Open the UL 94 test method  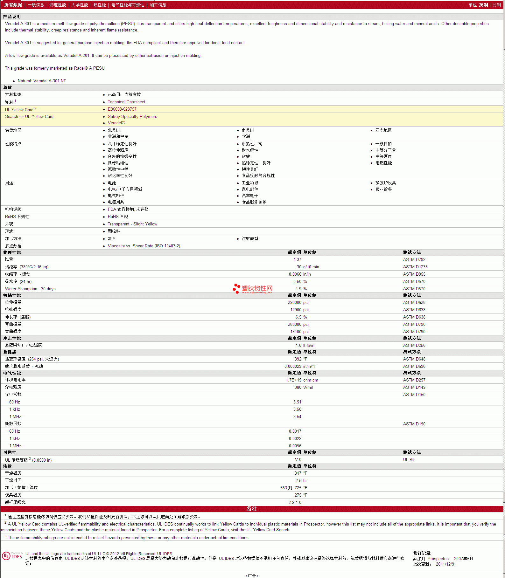(408, 459)
